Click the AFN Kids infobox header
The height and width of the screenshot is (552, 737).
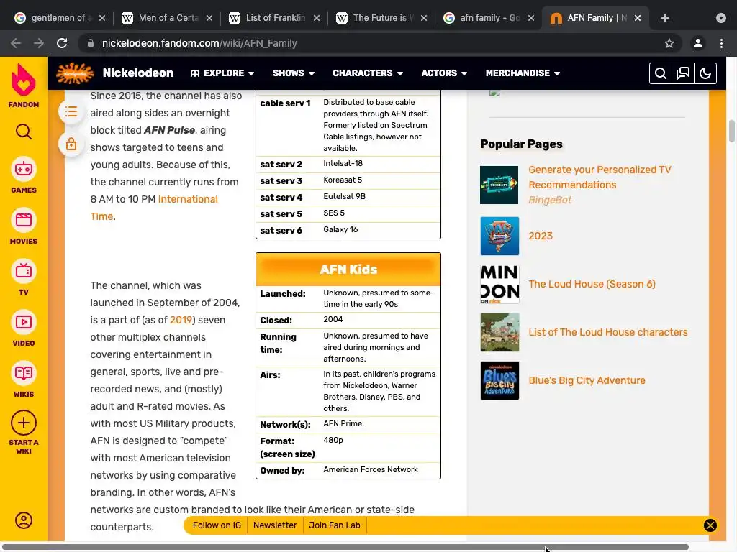point(348,270)
